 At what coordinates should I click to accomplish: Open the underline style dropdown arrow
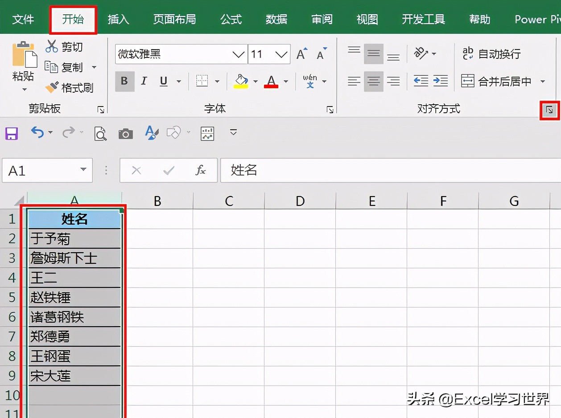(179, 82)
